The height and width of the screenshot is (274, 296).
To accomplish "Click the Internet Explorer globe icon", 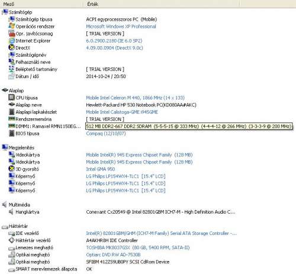I will coord(12,41).
